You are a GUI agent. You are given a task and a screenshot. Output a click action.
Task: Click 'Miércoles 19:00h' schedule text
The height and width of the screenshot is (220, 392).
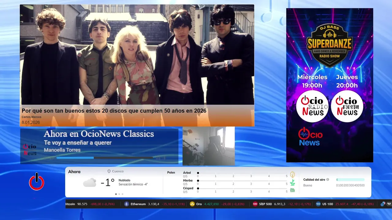(312, 81)
